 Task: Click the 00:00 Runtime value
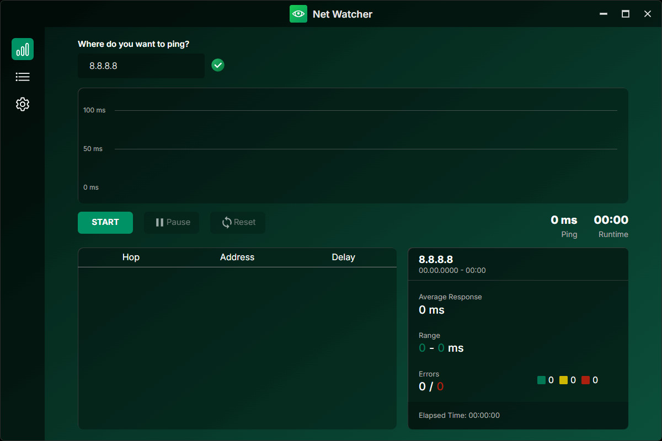point(611,220)
